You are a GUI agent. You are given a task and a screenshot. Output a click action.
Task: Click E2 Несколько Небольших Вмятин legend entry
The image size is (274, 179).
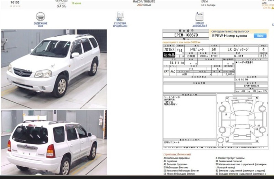[181, 170]
